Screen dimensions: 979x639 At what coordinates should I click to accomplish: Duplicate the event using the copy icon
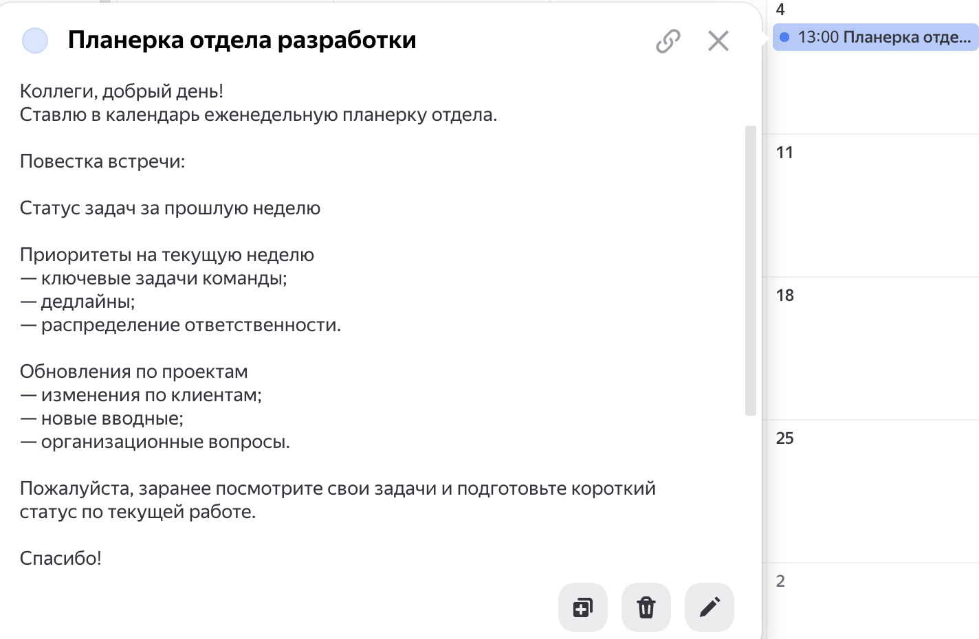tap(583, 607)
